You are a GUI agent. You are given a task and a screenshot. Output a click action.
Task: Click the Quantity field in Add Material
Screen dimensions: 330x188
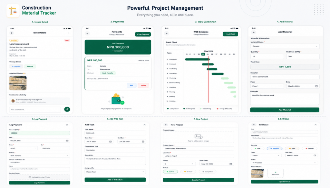tap(267, 56)
